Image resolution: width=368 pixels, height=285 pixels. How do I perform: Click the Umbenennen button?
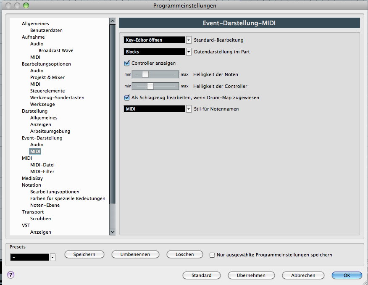(135, 254)
